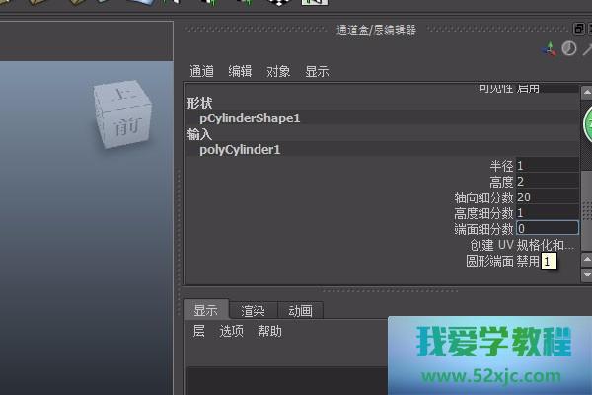
Task: Open the 通道 menu
Action: pyautogui.click(x=201, y=71)
